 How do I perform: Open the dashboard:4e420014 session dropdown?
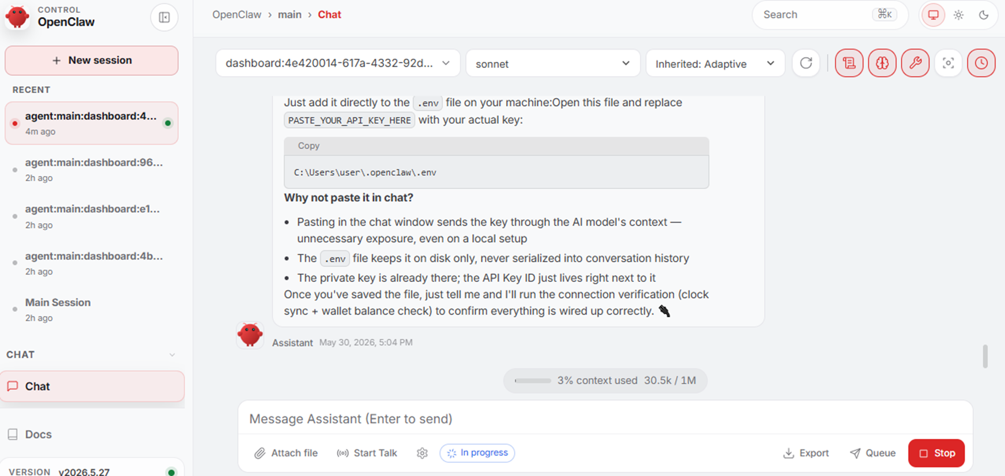(338, 63)
